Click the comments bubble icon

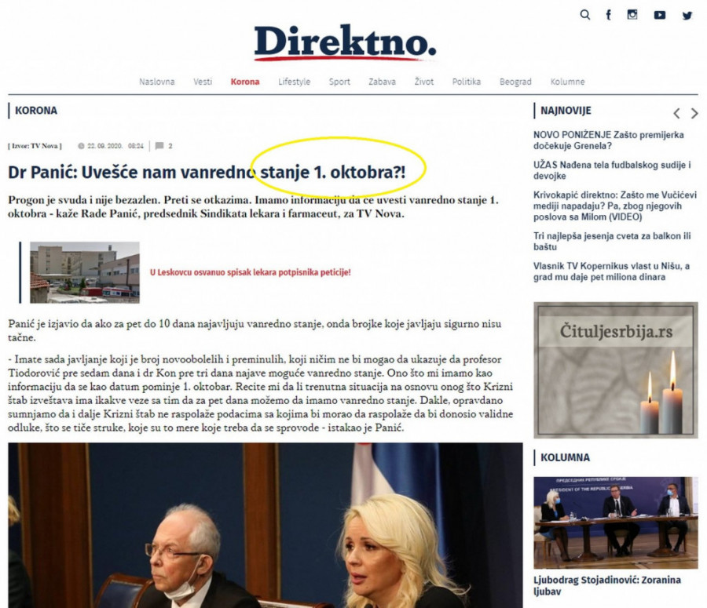pyautogui.click(x=159, y=146)
